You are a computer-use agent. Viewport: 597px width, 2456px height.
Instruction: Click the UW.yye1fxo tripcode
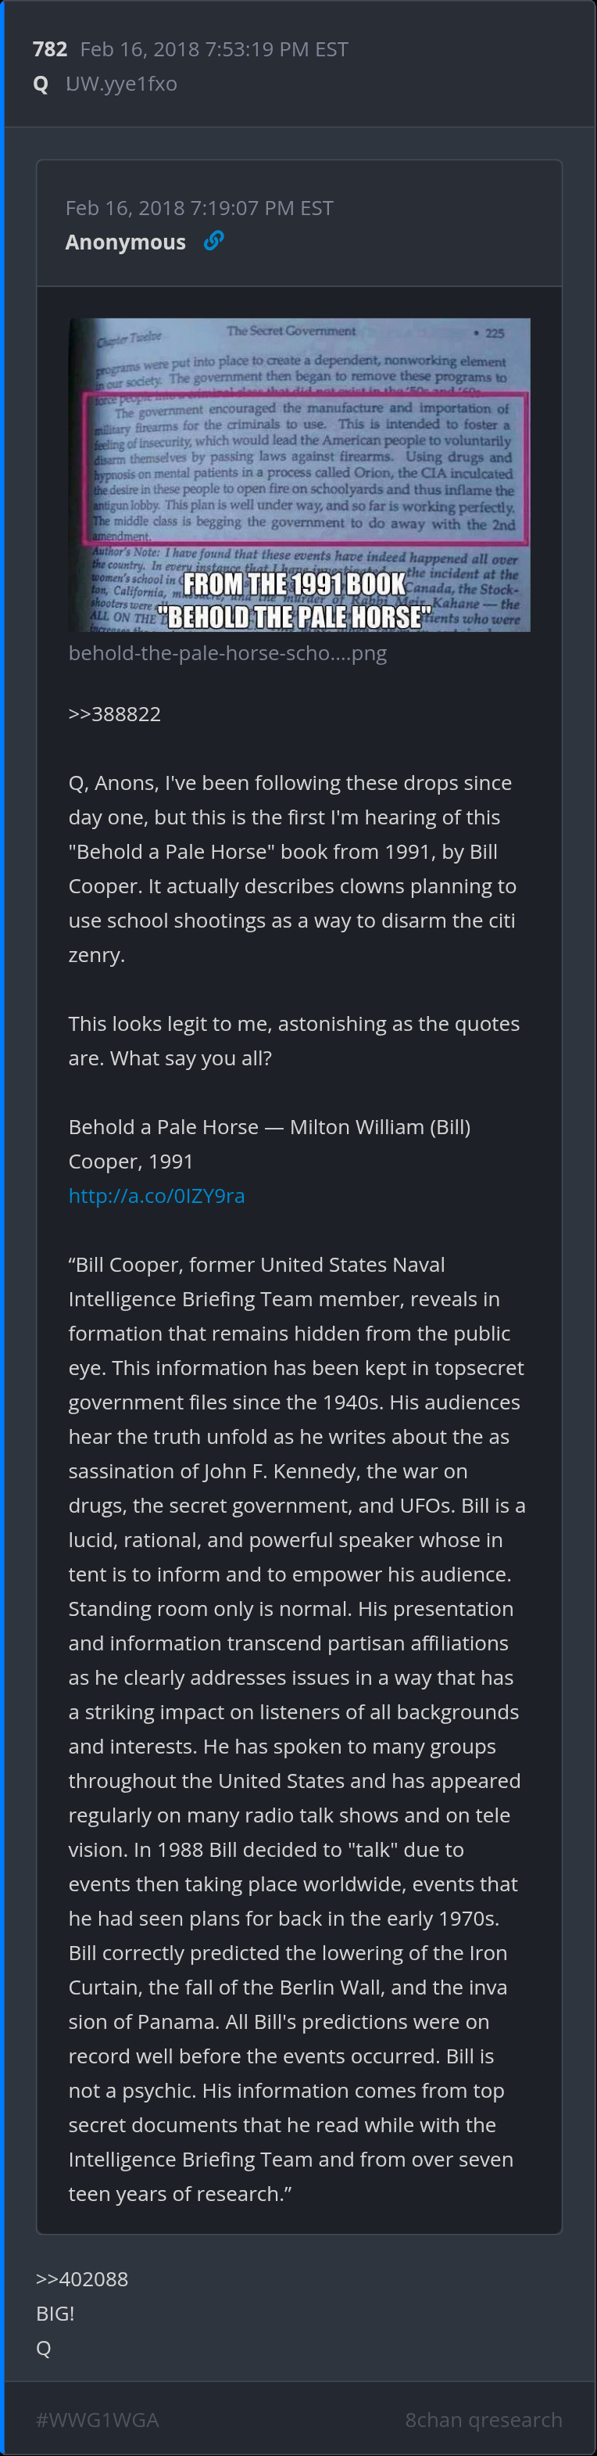[121, 84]
